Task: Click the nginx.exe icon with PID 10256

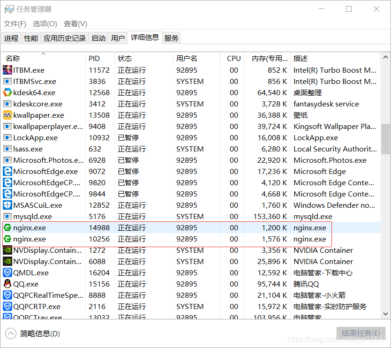Action: pyautogui.click(x=7, y=239)
